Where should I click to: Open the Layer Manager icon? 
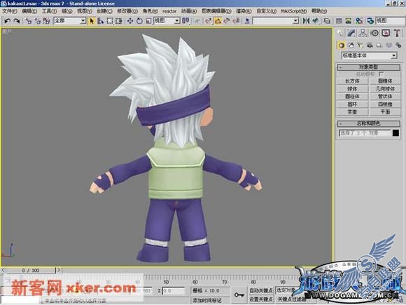327,21
